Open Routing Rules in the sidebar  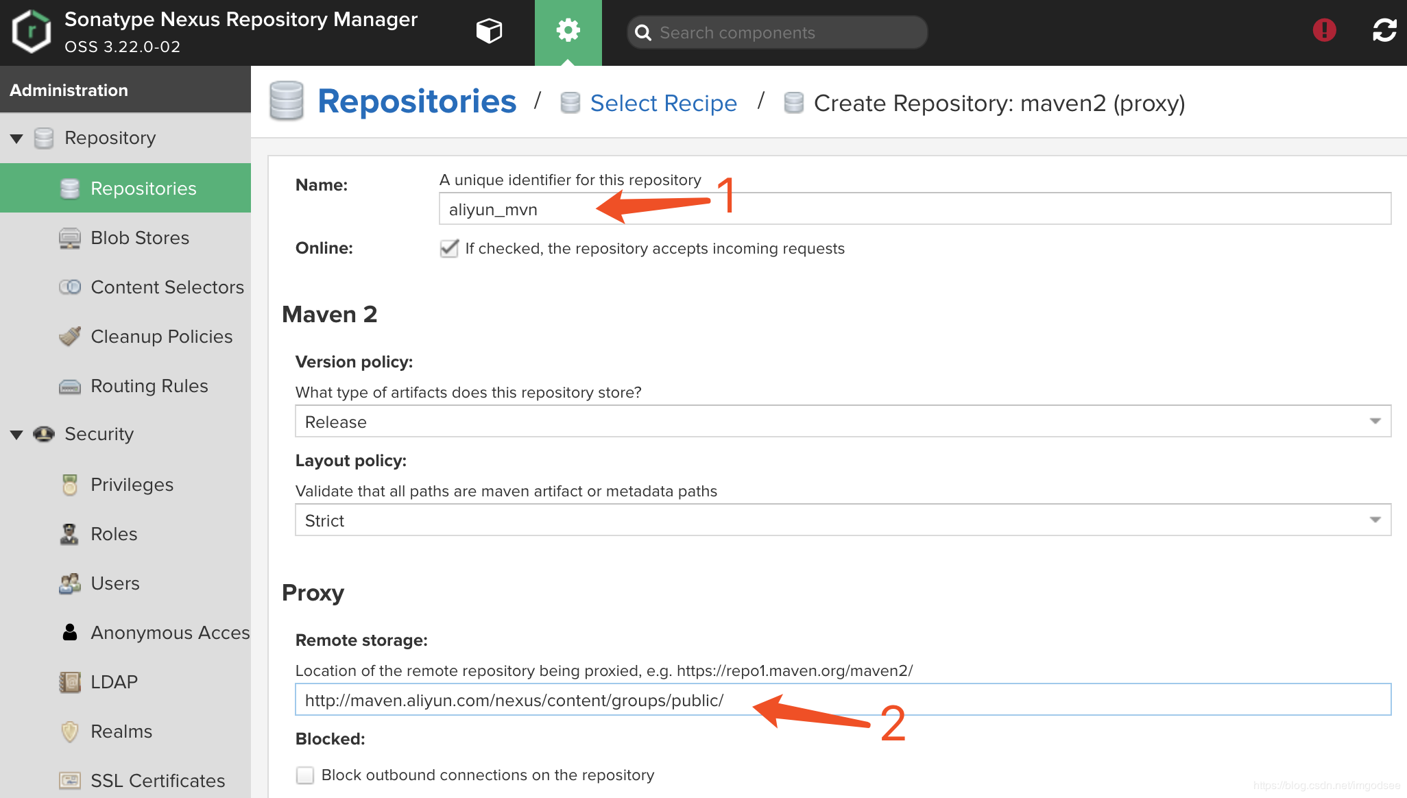click(149, 386)
